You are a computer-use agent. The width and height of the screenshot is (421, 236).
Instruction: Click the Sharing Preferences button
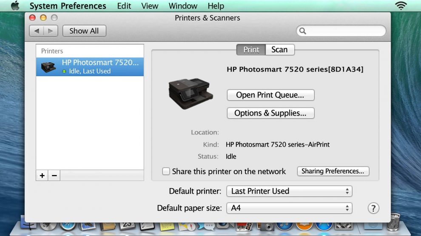(333, 171)
